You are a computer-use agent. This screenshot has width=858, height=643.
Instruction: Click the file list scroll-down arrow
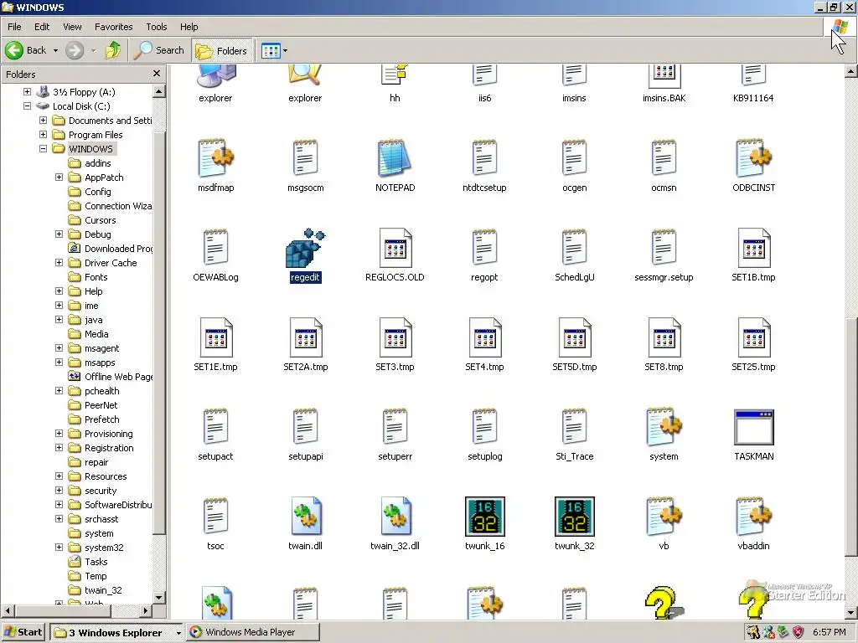(851, 613)
